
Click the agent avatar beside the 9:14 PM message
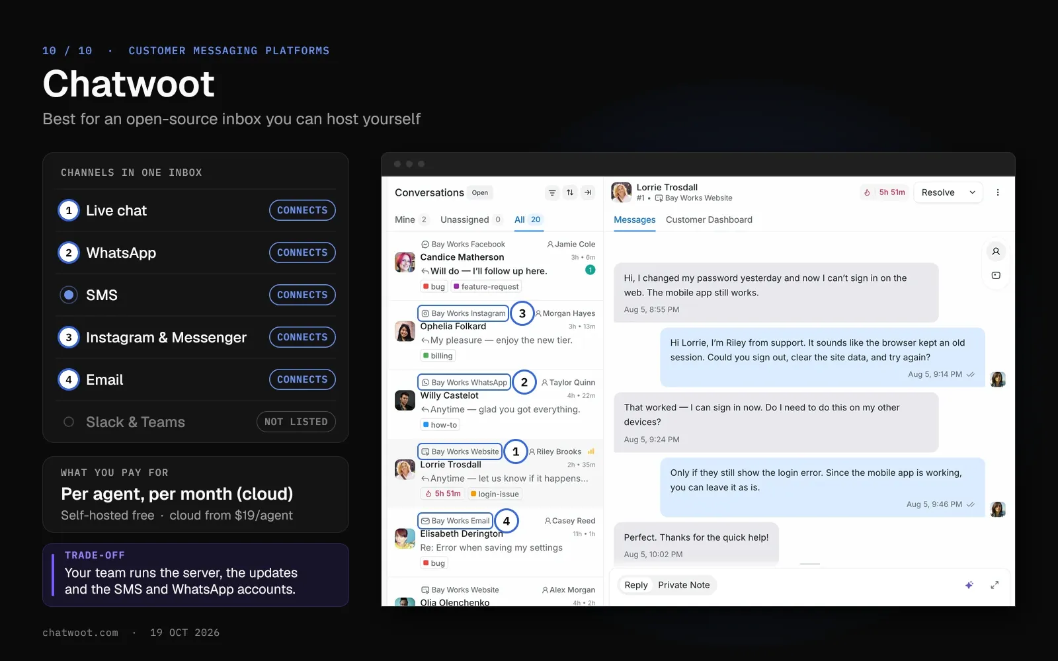pos(998,379)
